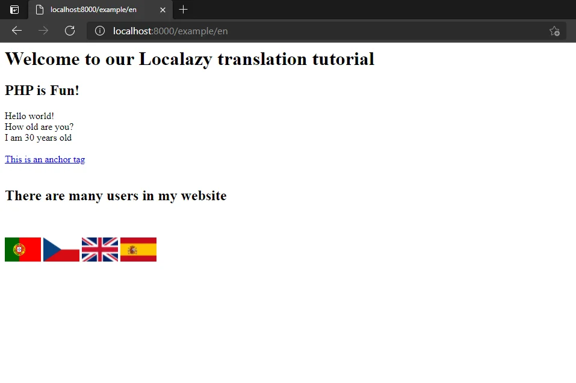Click the 'Welcome to our Localazy translation tutorial' heading
576x383 pixels.
[189, 58]
